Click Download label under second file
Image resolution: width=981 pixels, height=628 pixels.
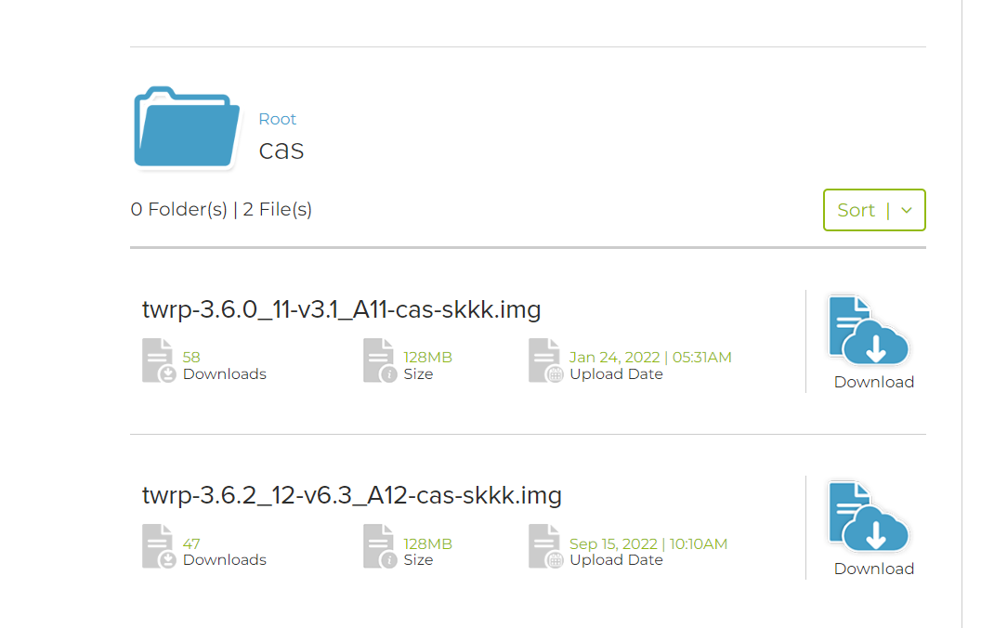coord(874,569)
